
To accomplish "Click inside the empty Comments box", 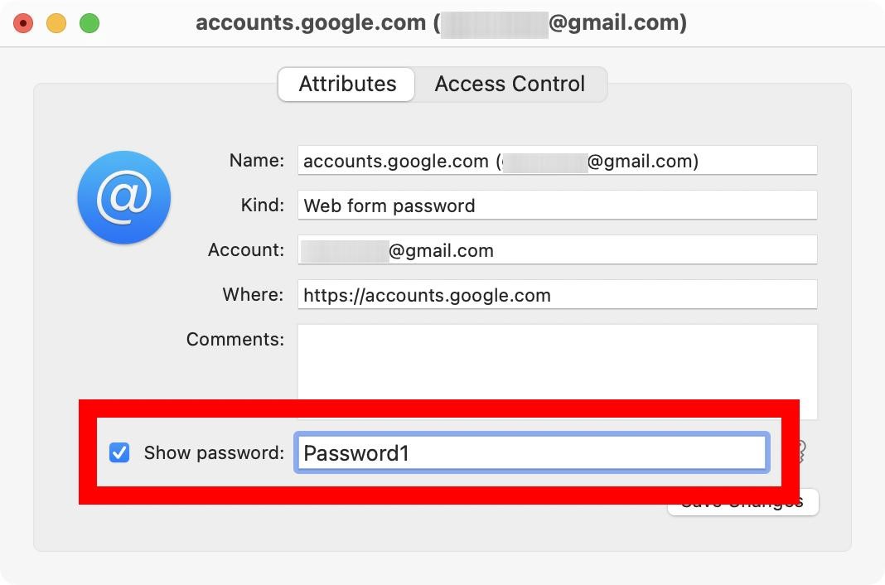I will 557,365.
